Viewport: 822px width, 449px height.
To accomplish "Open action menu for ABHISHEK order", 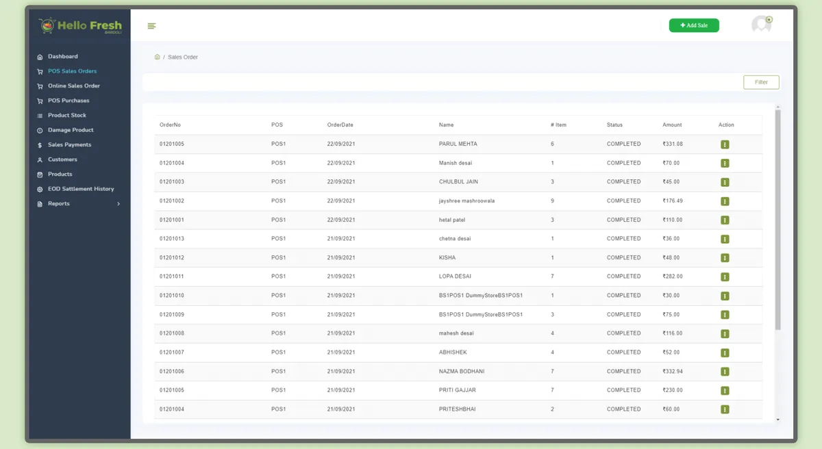I will 725,352.
